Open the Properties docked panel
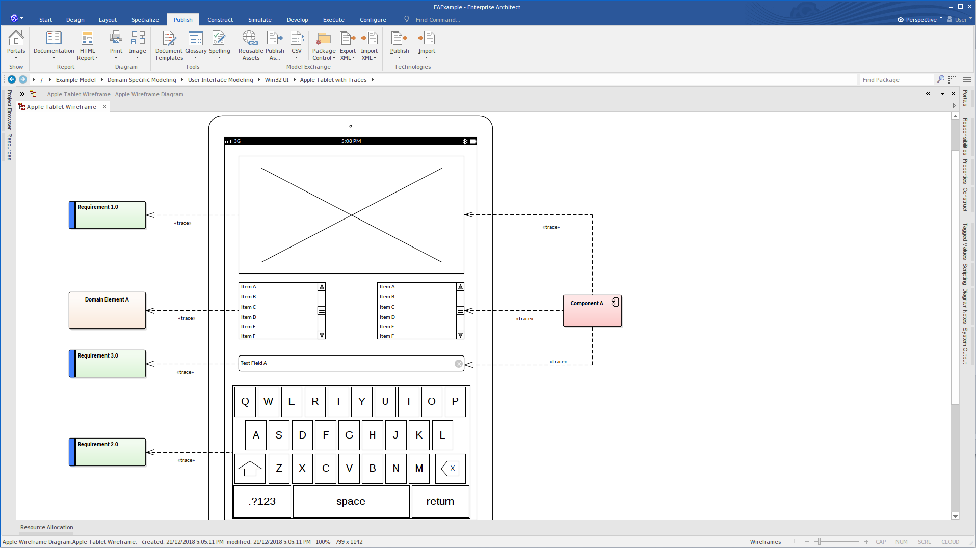 [965, 172]
